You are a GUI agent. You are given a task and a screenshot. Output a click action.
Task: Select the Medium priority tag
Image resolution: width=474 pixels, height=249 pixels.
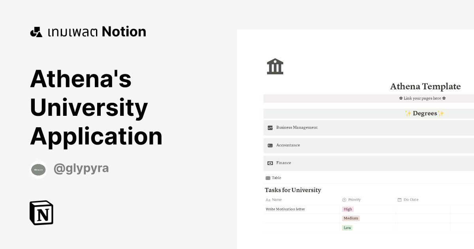[351, 218]
